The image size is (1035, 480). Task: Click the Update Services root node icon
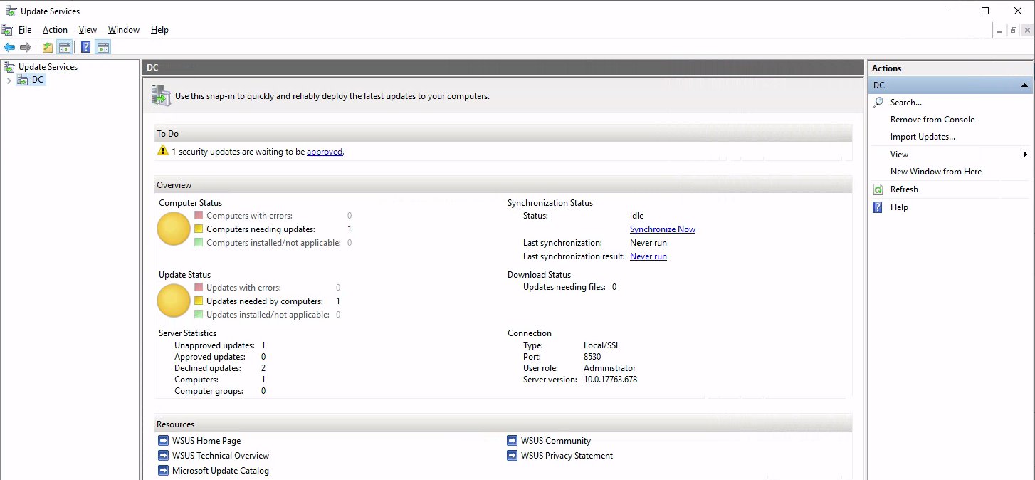(9, 67)
